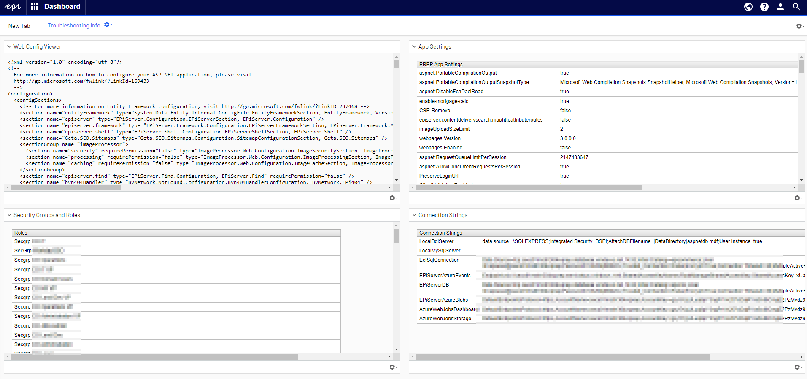Click the Web Config Viewer horizontal scrollbar

66,188
